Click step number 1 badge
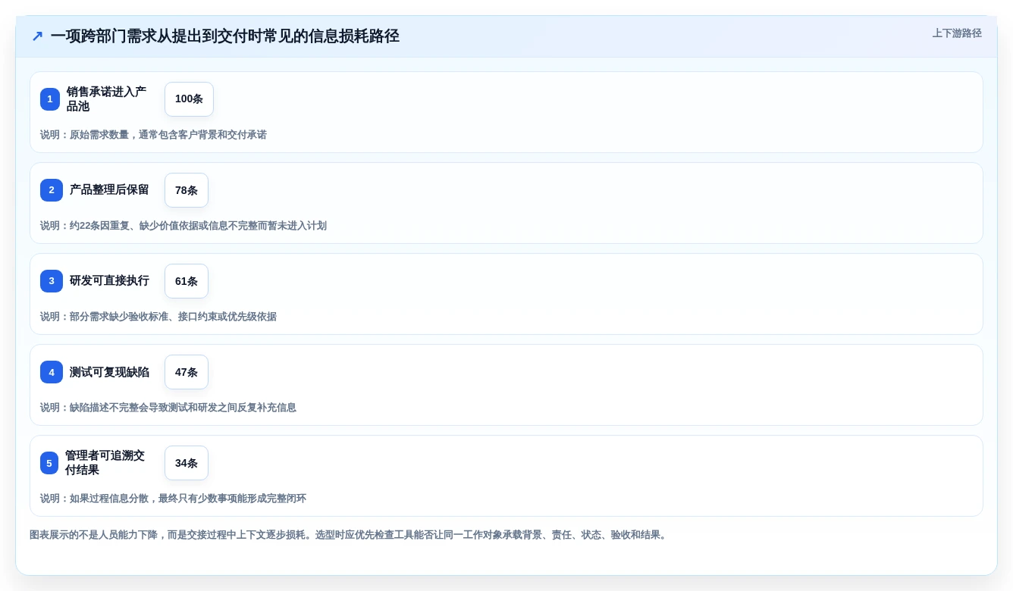This screenshot has width=1013, height=591. pyautogui.click(x=50, y=99)
